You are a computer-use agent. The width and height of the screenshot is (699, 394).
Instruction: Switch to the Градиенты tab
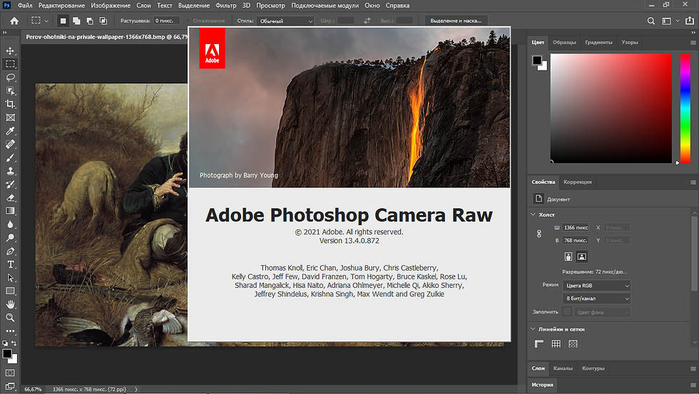598,42
